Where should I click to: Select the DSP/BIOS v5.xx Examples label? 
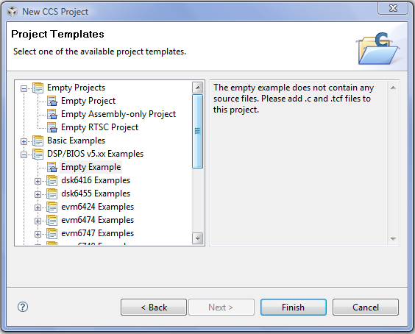point(95,154)
